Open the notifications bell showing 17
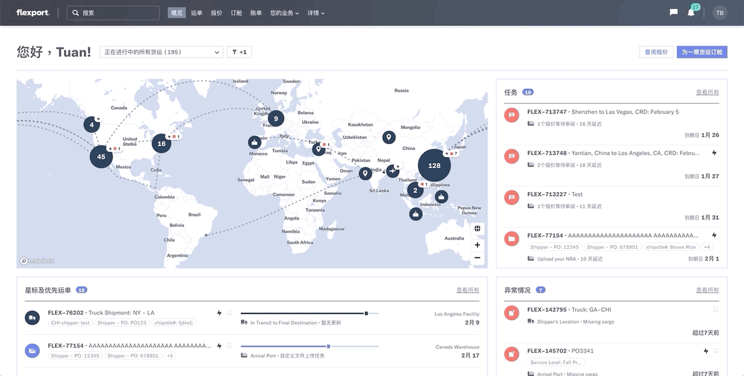The image size is (744, 376). (691, 12)
